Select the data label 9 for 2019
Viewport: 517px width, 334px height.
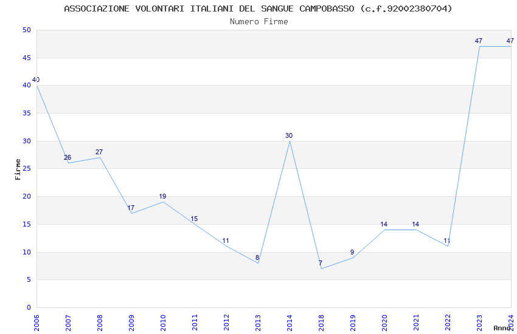point(352,252)
